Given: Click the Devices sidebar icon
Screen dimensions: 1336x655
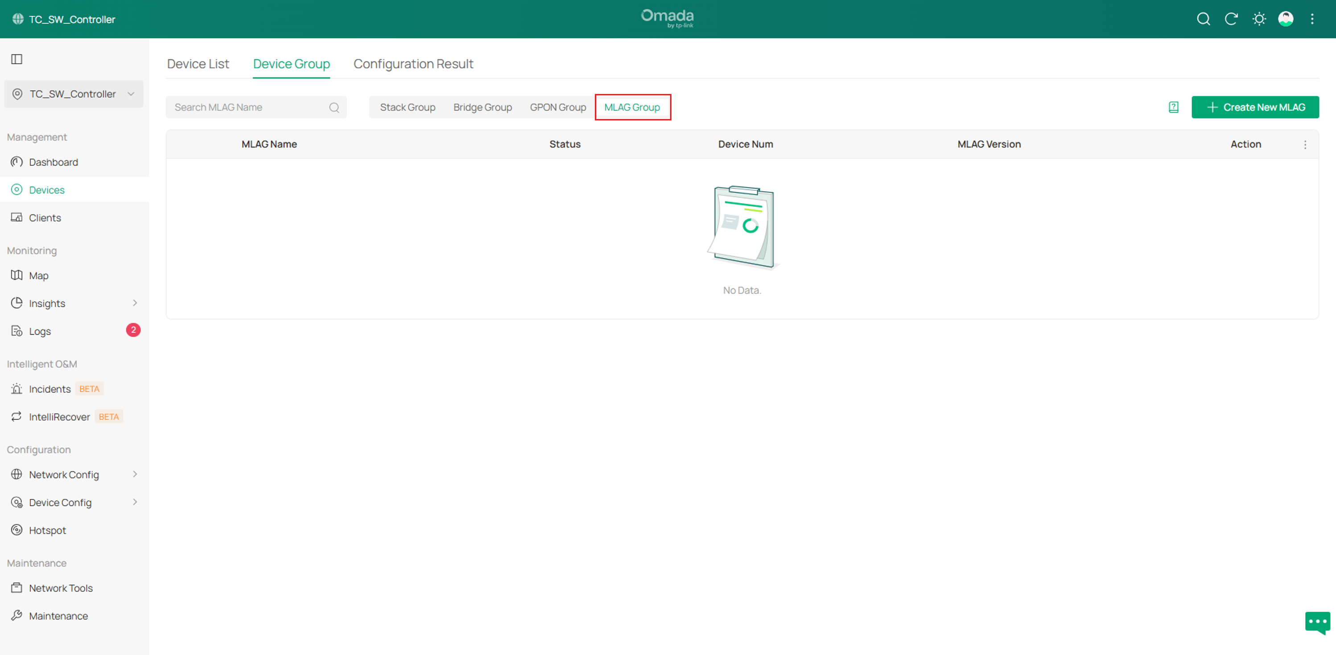Looking at the screenshot, I should click(16, 190).
